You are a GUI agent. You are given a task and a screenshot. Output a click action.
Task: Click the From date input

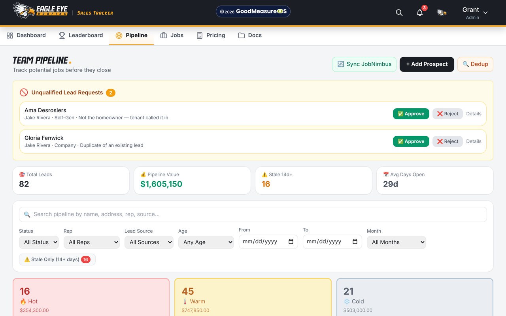(x=268, y=242)
